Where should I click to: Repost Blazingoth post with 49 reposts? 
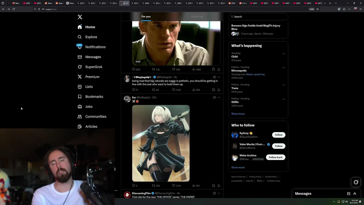pos(155,90)
